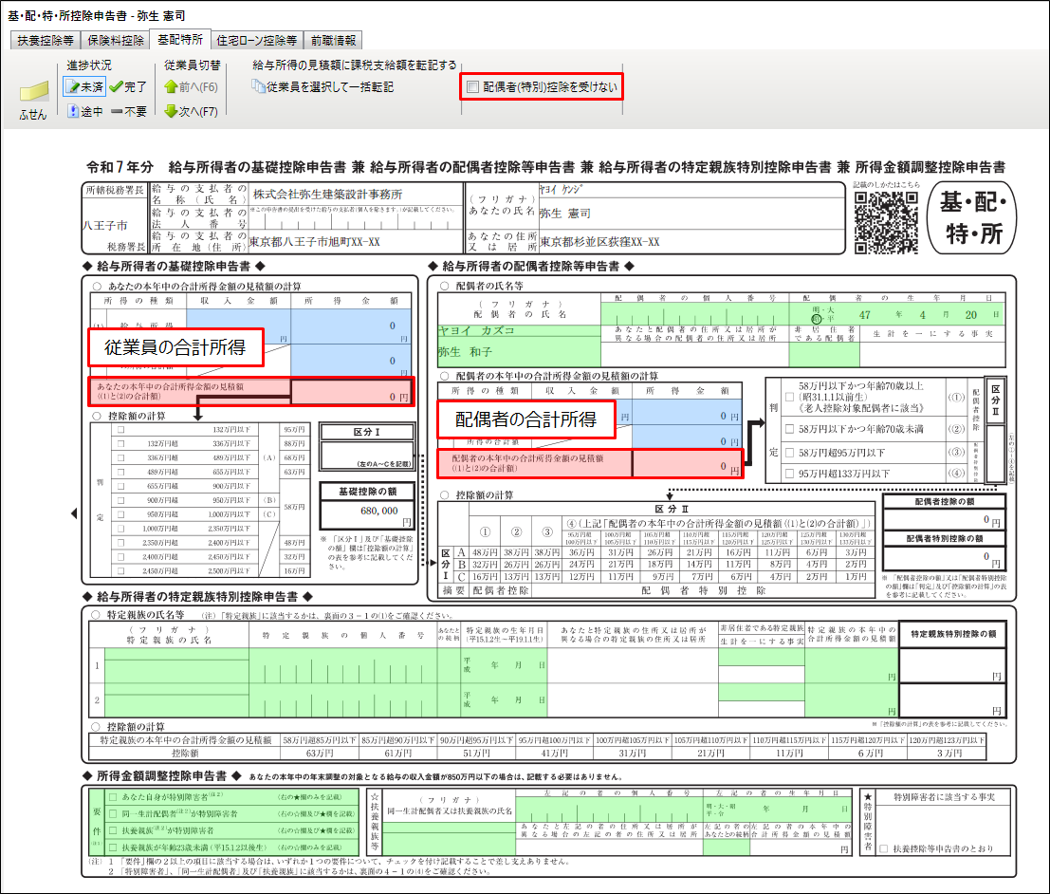
Task: Go to previous employee with 前へ(F6)
Action: point(191,86)
